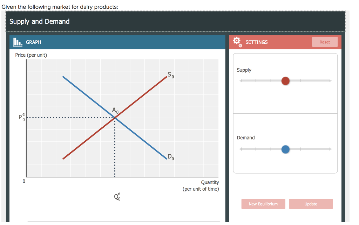359x225 pixels.
Task: Select the blue Demand slider handle
Action: tap(285, 149)
